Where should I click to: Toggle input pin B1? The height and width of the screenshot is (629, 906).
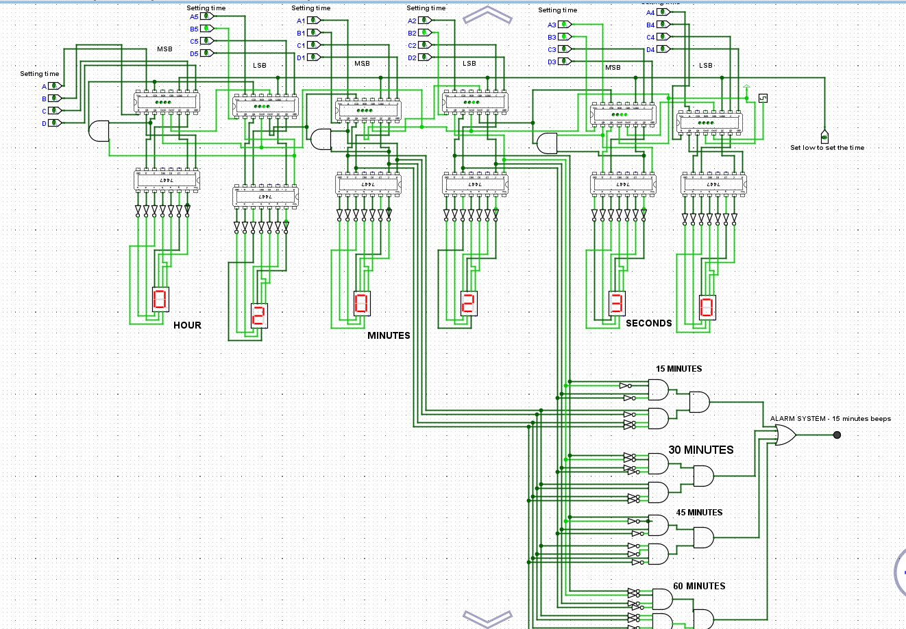[x=314, y=33]
